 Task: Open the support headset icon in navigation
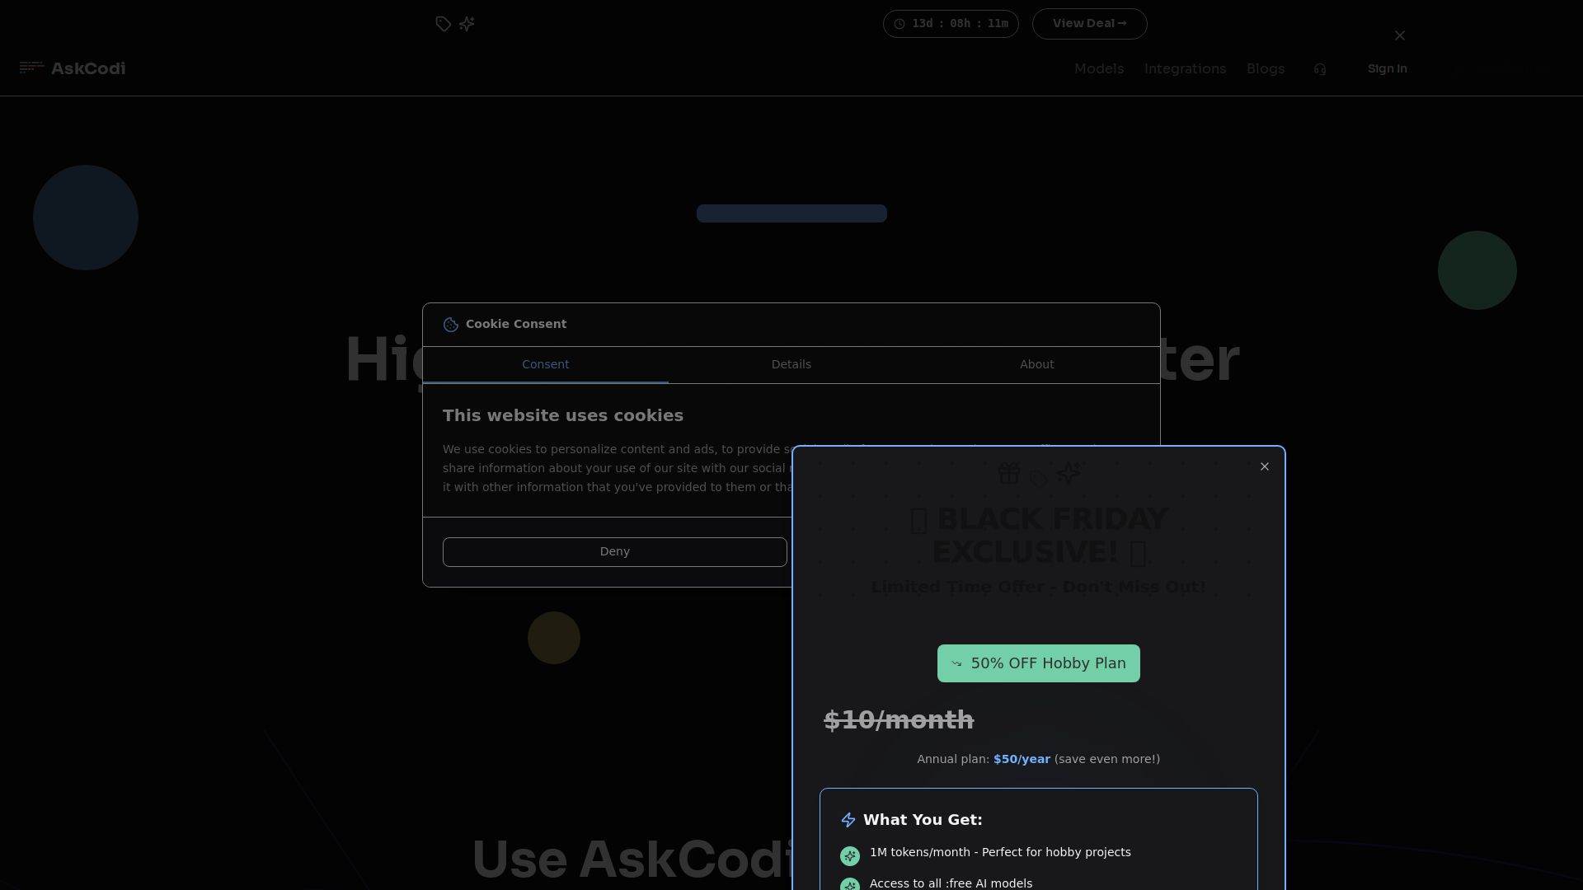click(1320, 69)
